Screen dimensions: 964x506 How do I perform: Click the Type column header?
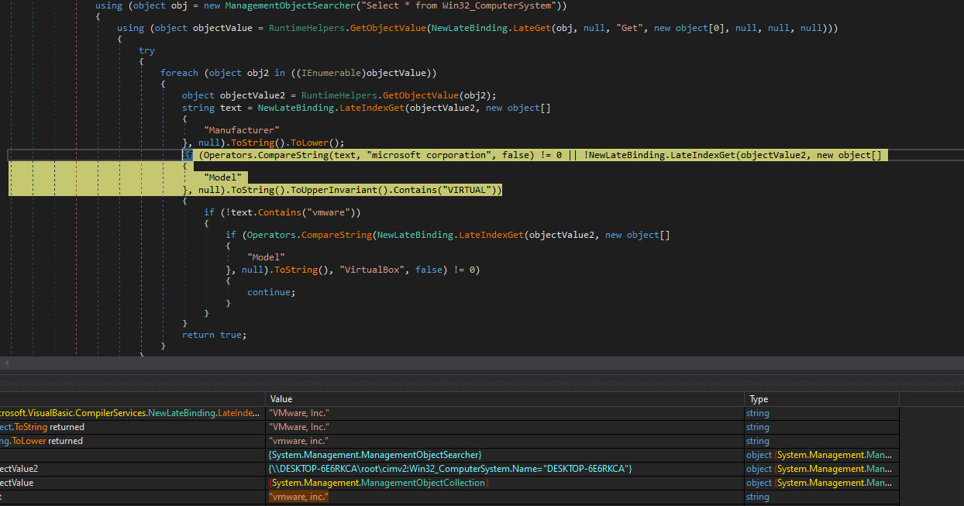click(759, 399)
